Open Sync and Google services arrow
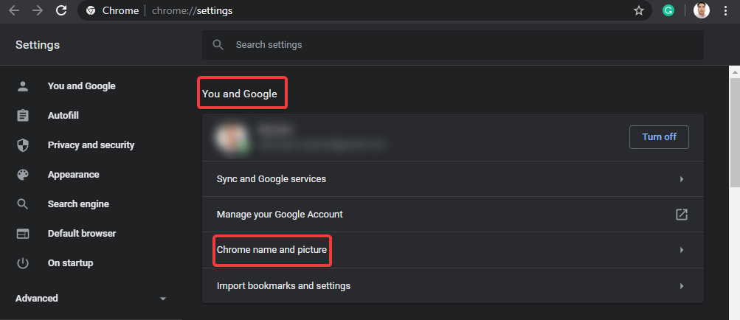 (681, 179)
